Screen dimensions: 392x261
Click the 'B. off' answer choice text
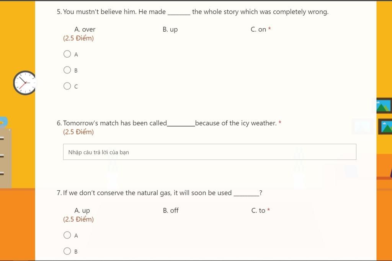point(170,210)
